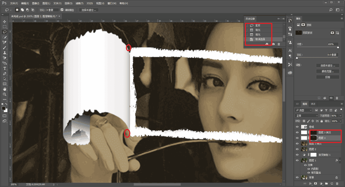Switch to the 通道 channels tab
The image size is (345, 187).
click(x=313, y=104)
